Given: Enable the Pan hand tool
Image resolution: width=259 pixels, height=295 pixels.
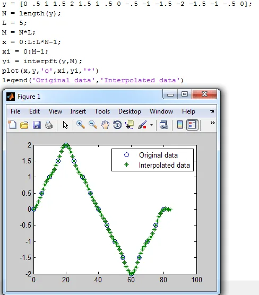Looking at the screenshot, I should point(105,125).
